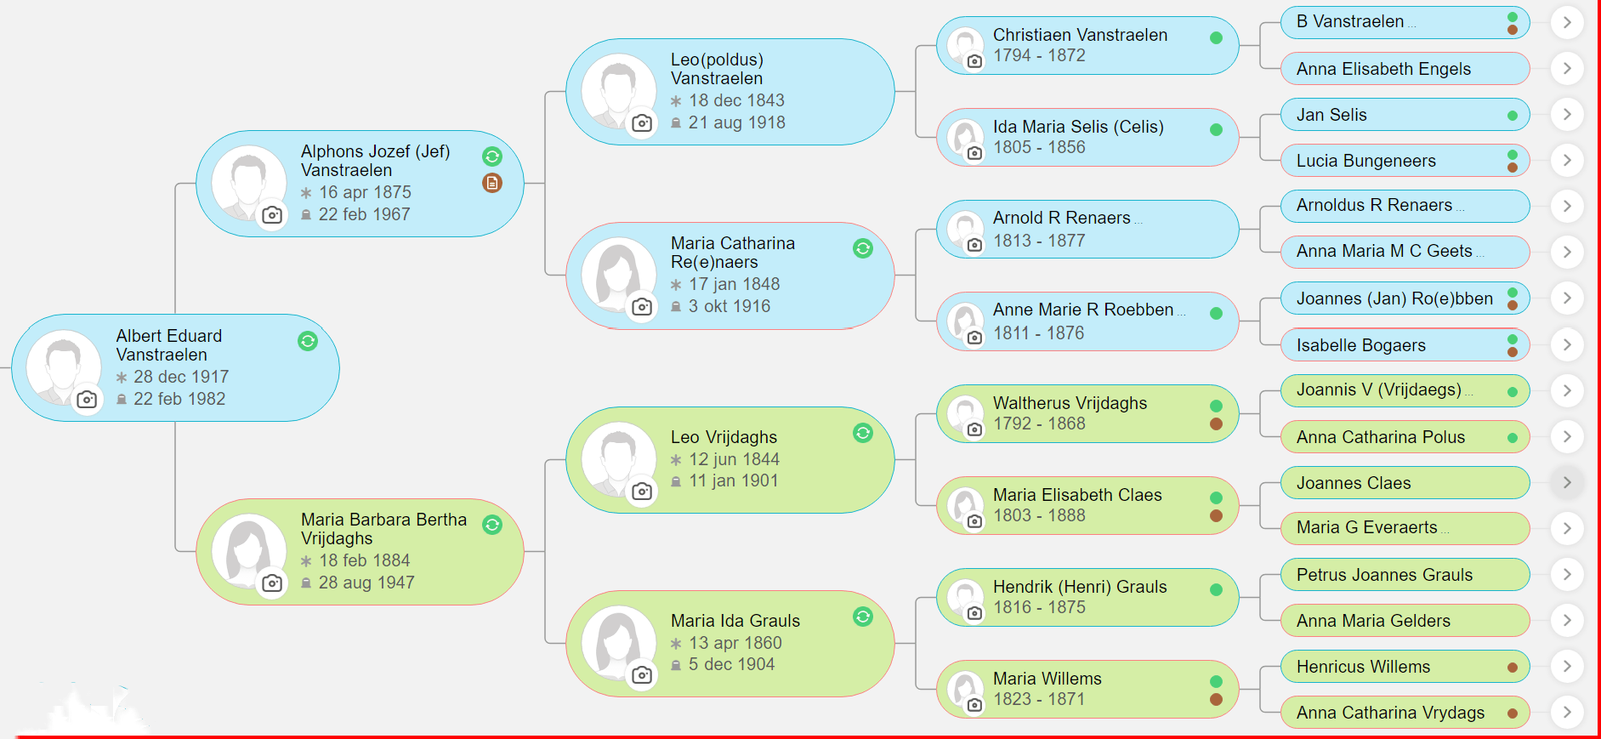Click camera icon on Ida Maria Selis
Image resolution: width=1601 pixels, height=739 pixels.
point(975,153)
